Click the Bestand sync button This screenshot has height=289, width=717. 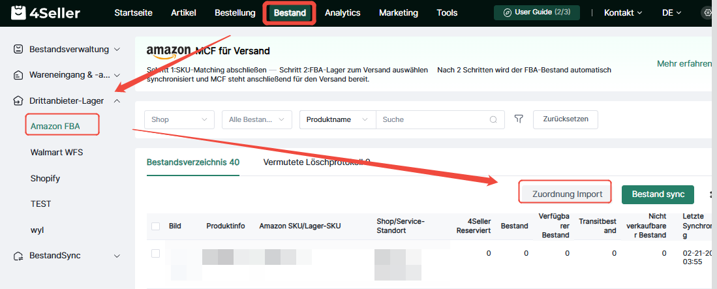point(658,194)
